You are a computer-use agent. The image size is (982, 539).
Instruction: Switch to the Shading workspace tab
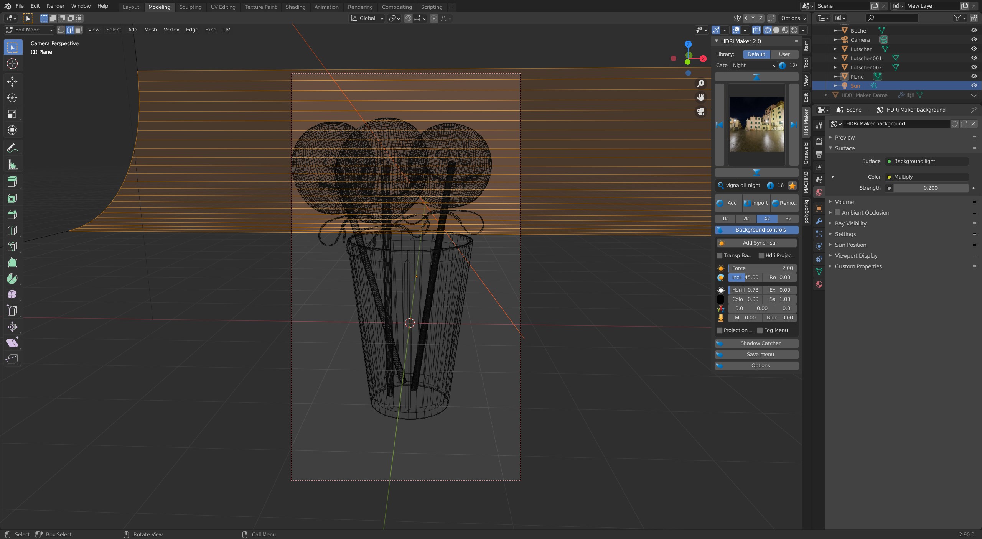pyautogui.click(x=295, y=7)
